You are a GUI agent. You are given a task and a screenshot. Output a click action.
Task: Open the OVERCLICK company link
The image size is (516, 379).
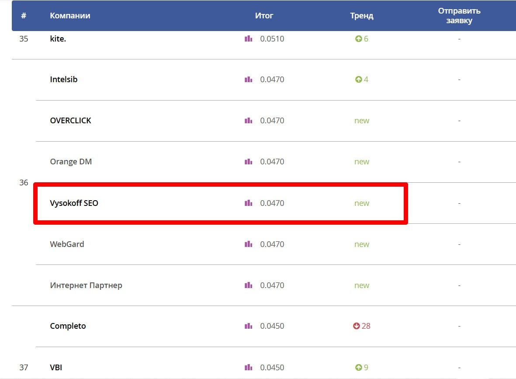click(x=70, y=121)
